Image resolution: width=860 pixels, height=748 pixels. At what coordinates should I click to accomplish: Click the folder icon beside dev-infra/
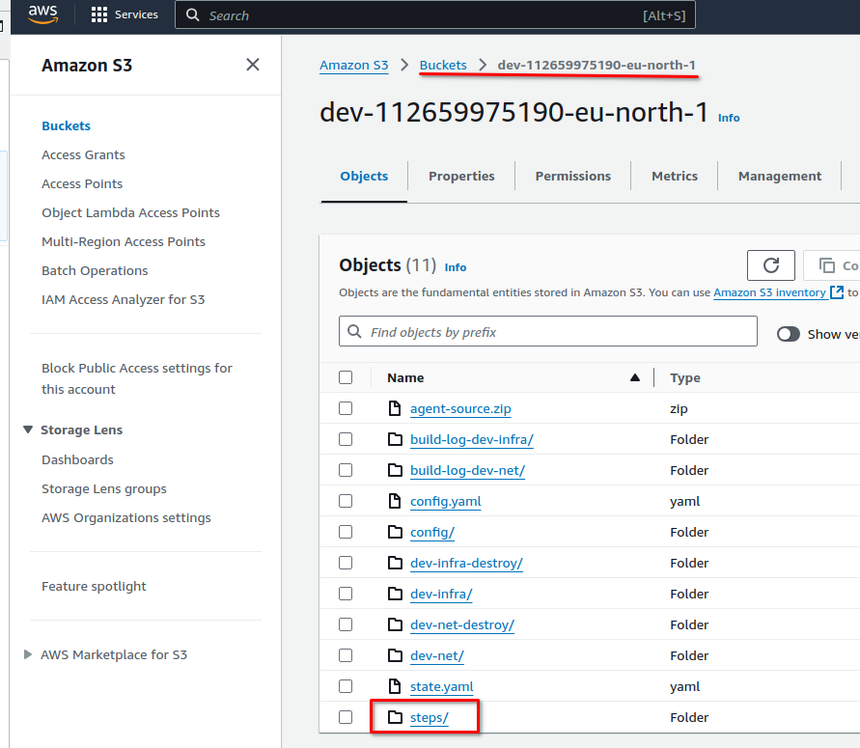point(395,594)
